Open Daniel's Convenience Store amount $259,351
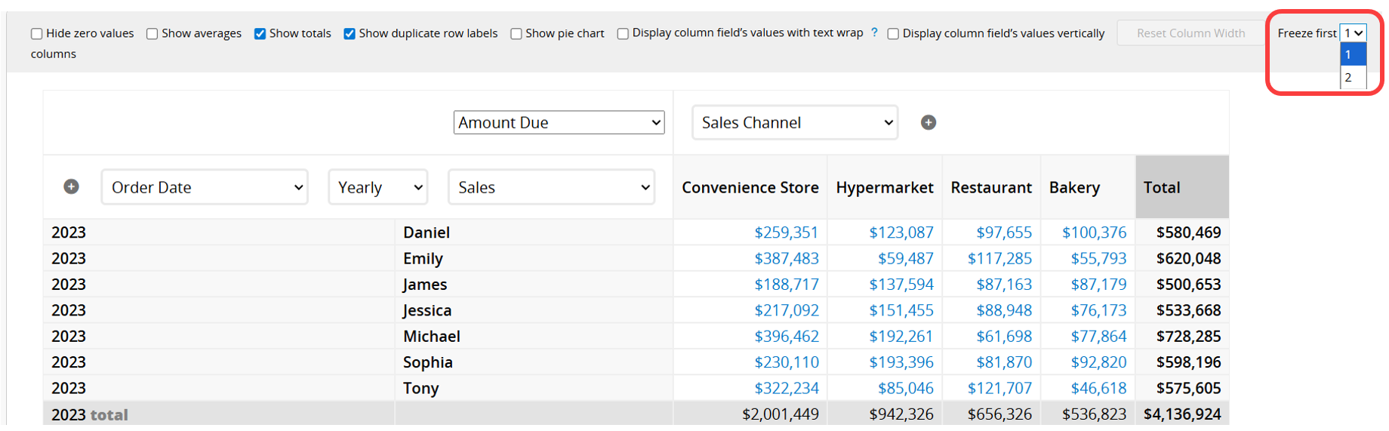1389x431 pixels. (x=786, y=232)
